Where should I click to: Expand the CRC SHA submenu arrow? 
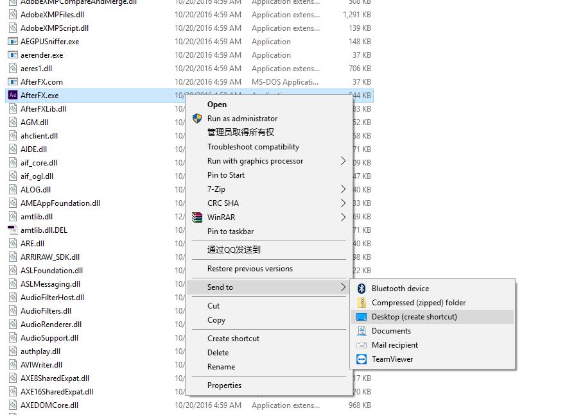pos(343,203)
